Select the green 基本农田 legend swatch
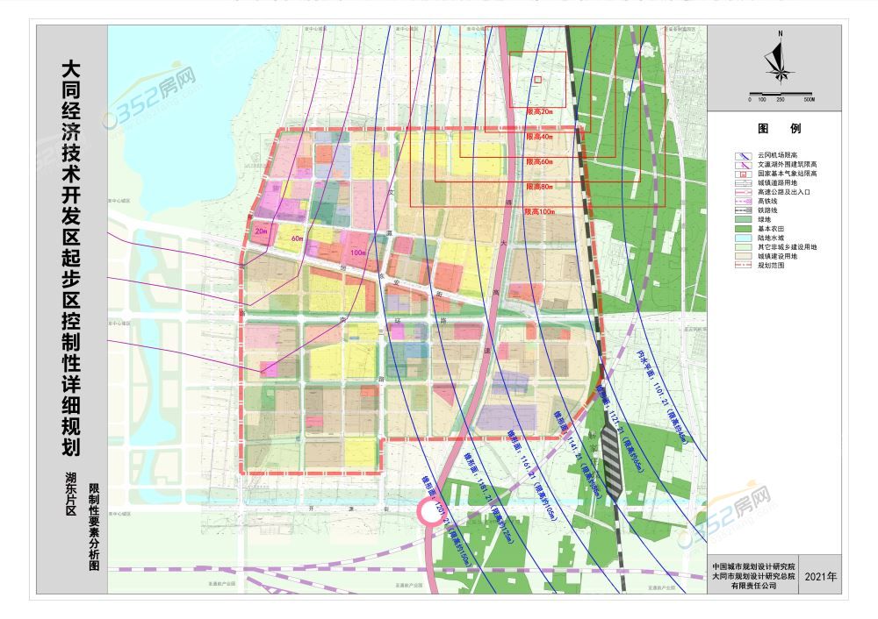The height and width of the screenshot is (619, 878). click(742, 228)
